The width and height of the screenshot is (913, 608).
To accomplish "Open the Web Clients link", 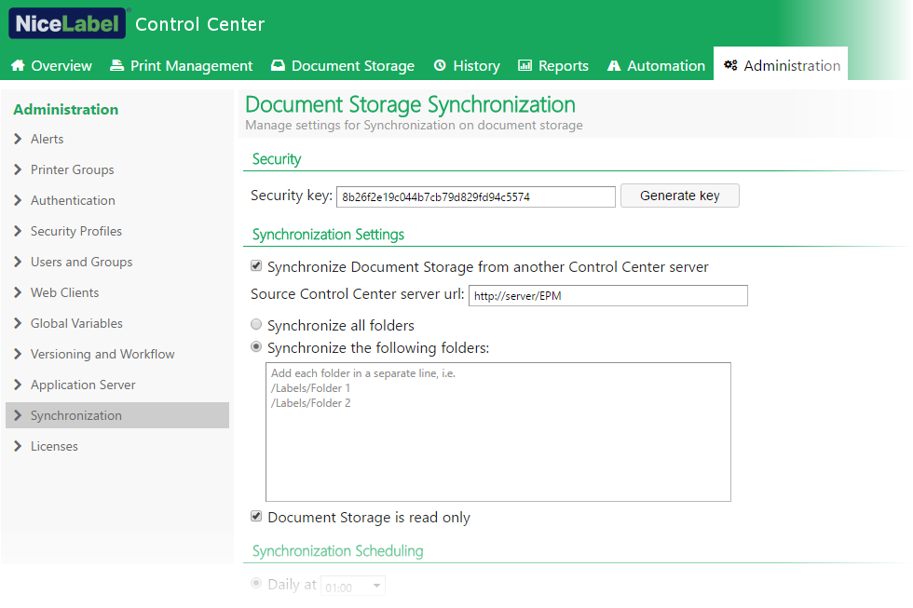I will tap(64, 292).
